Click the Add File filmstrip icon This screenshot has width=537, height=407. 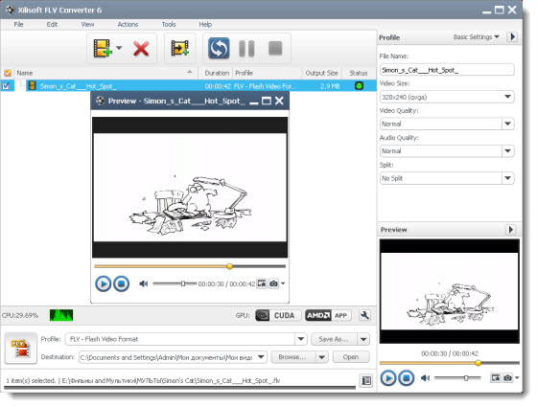[x=103, y=48]
